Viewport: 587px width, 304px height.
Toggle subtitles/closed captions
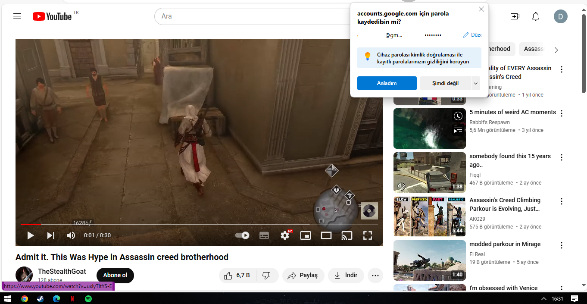click(x=264, y=235)
